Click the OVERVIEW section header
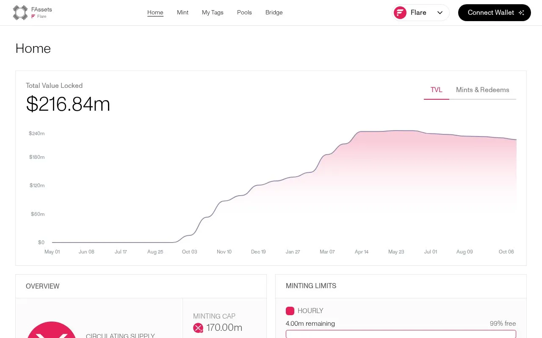This screenshot has width=542, height=338. (x=43, y=286)
